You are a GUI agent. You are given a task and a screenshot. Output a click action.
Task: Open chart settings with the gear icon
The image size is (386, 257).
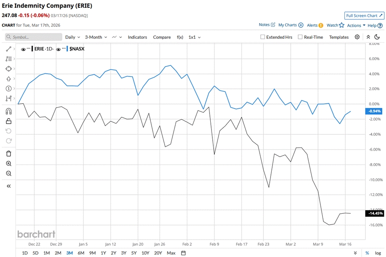(357, 37)
